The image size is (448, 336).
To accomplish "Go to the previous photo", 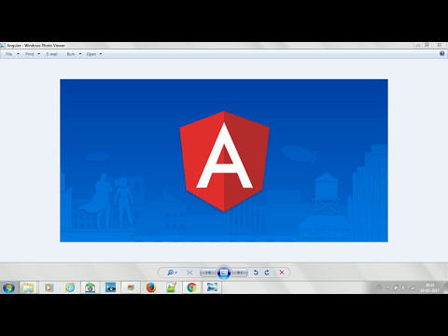I will [208, 273].
